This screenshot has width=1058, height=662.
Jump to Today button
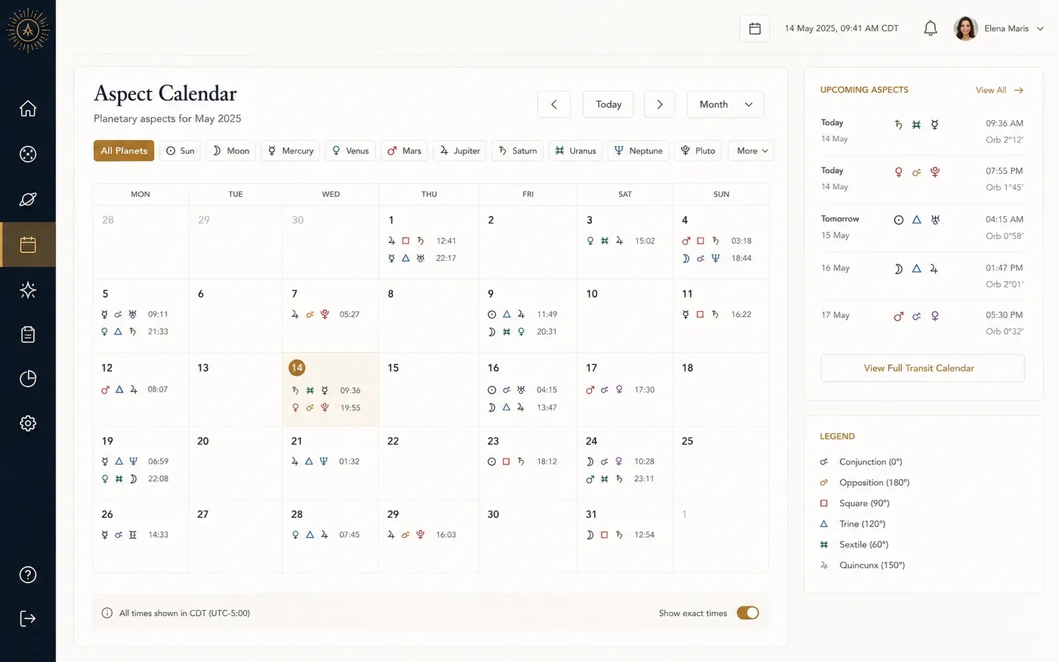[608, 105]
